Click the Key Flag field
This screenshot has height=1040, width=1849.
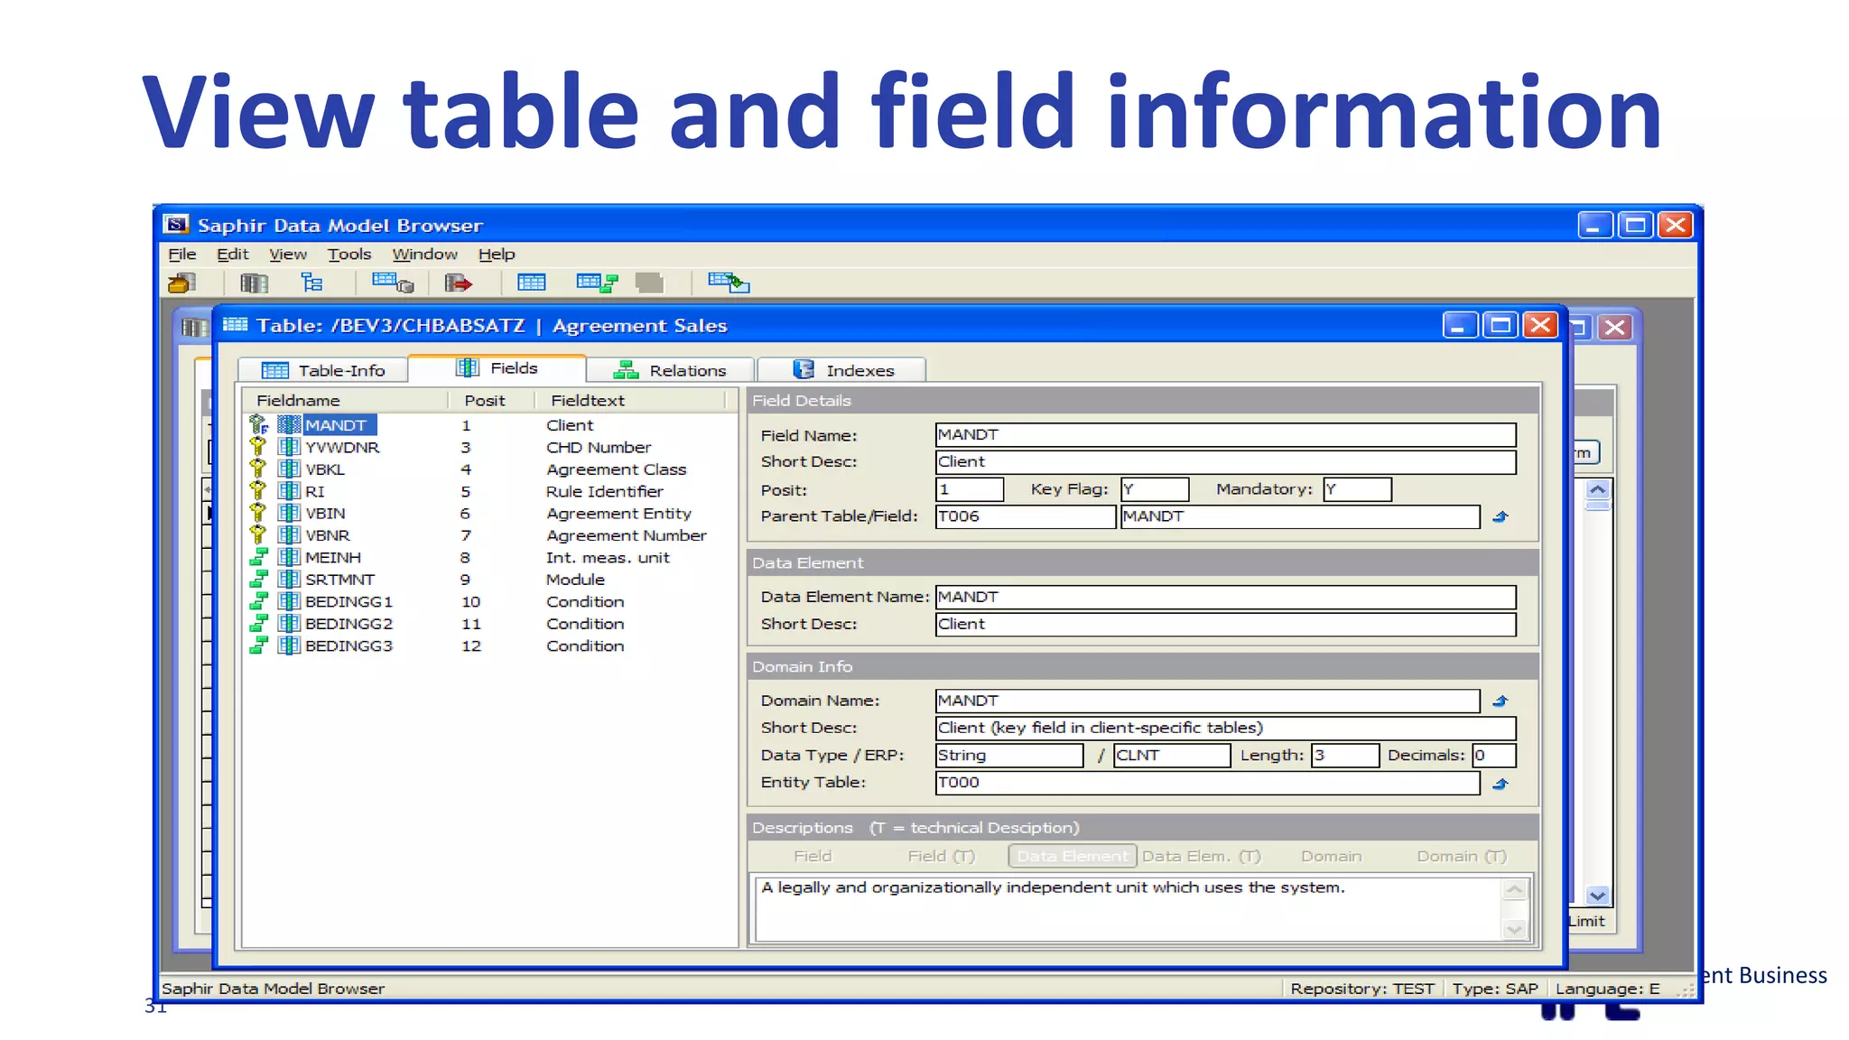(1155, 489)
